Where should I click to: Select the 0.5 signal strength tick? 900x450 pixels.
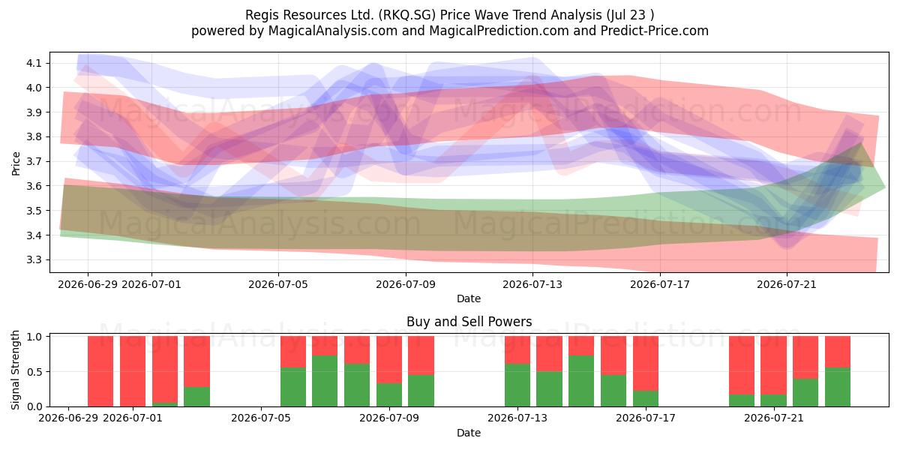click(36, 372)
